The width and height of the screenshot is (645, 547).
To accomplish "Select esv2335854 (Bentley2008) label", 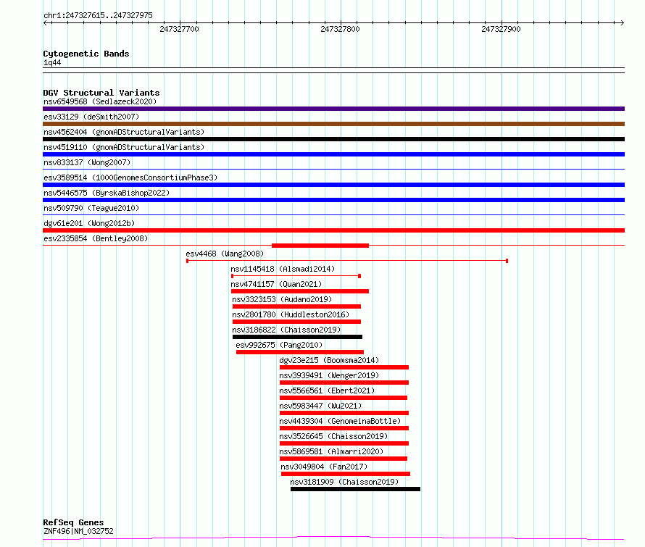I will (x=96, y=238).
